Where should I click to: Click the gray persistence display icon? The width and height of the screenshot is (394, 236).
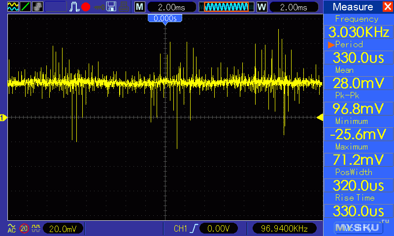click(37, 7)
